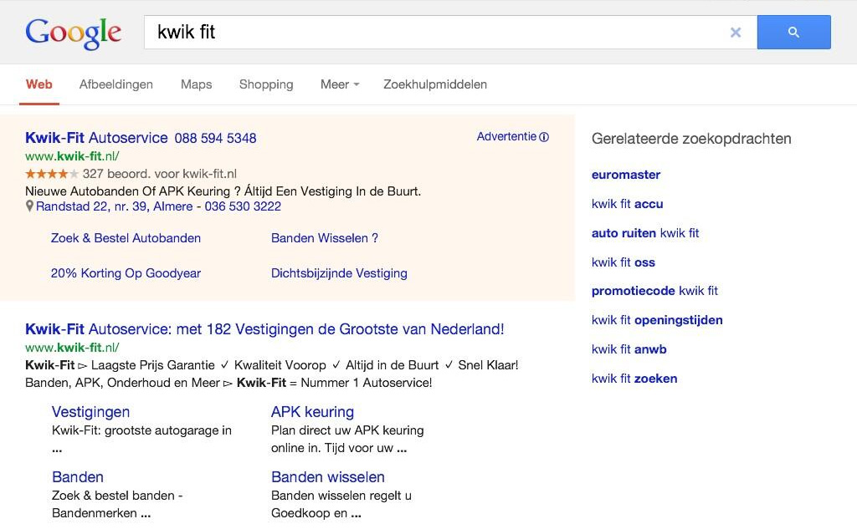This screenshot has width=857, height=529.
Task: Select related search 'euromaster'
Action: click(x=626, y=175)
